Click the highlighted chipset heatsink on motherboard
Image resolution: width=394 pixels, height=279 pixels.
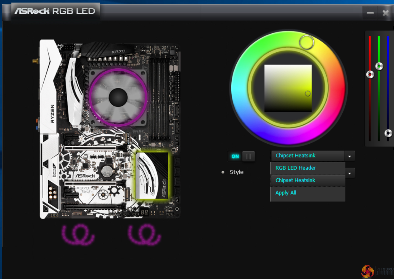click(152, 176)
